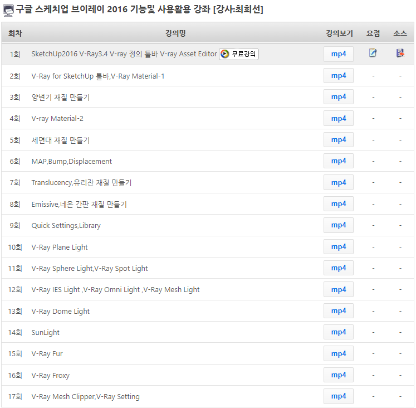Click the 강의명 column header

(175, 33)
